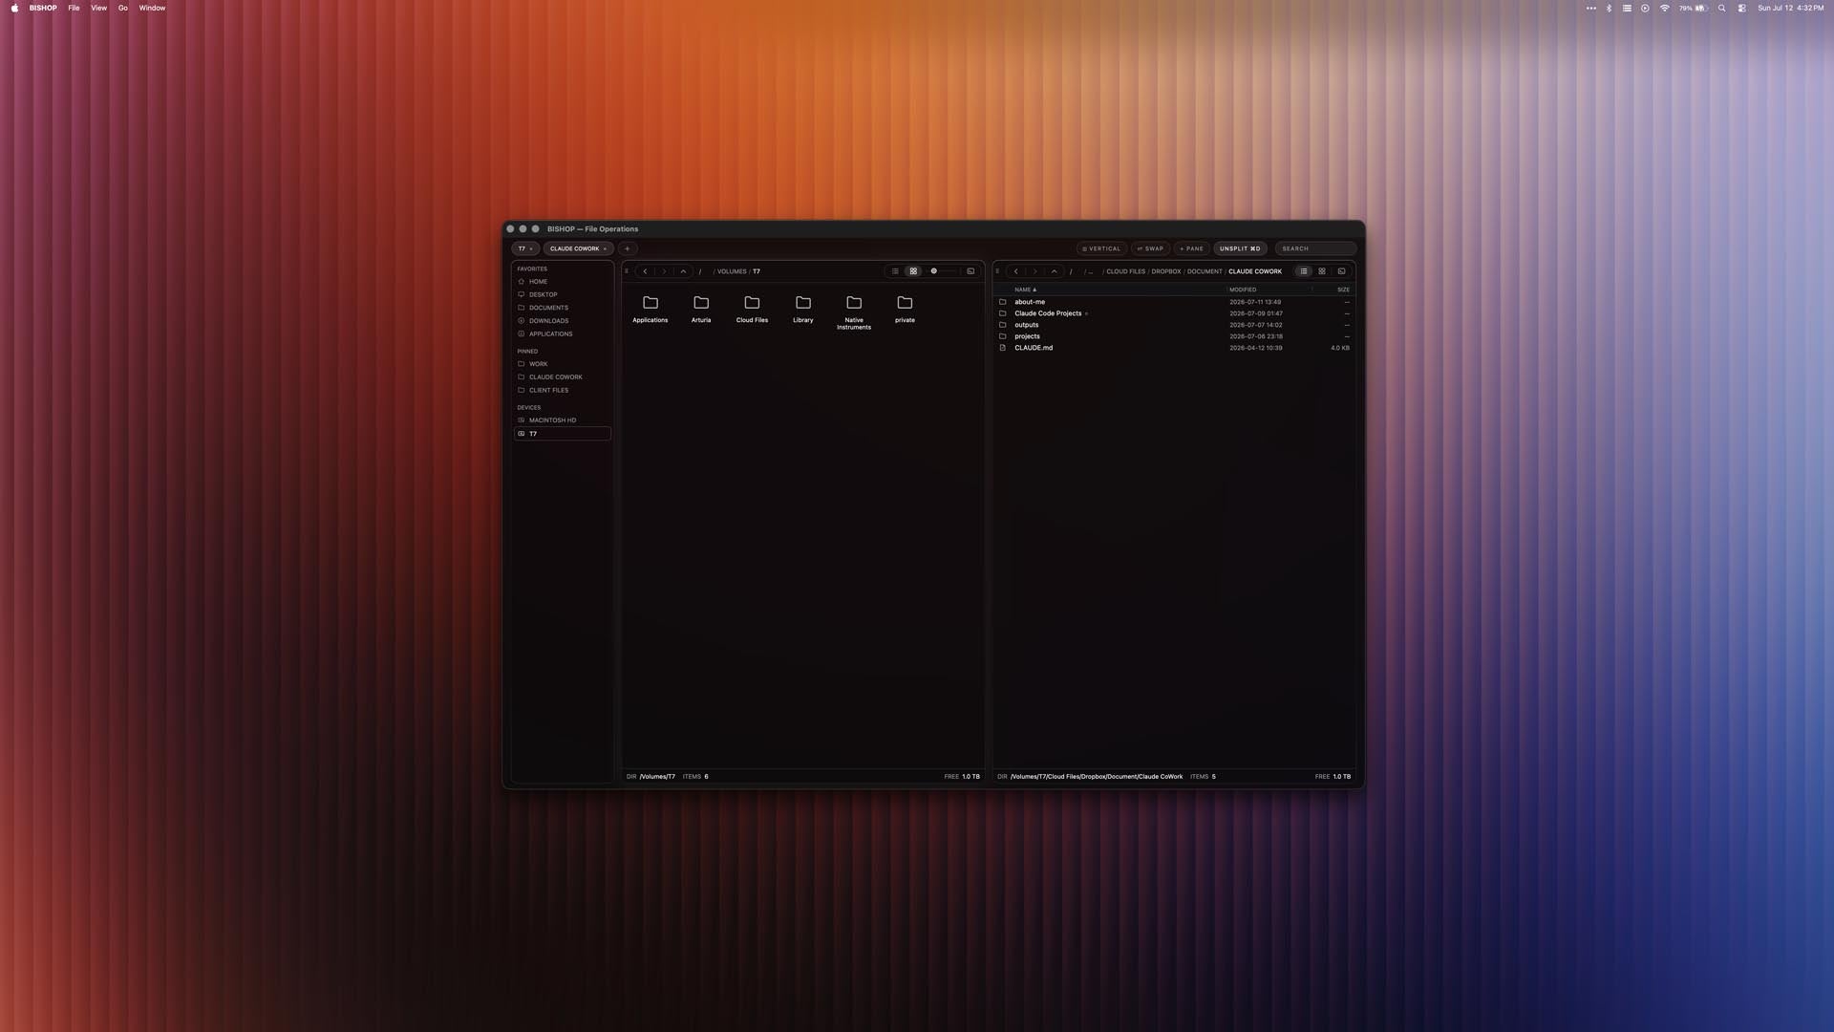Click the + PANE button

[1191, 248]
